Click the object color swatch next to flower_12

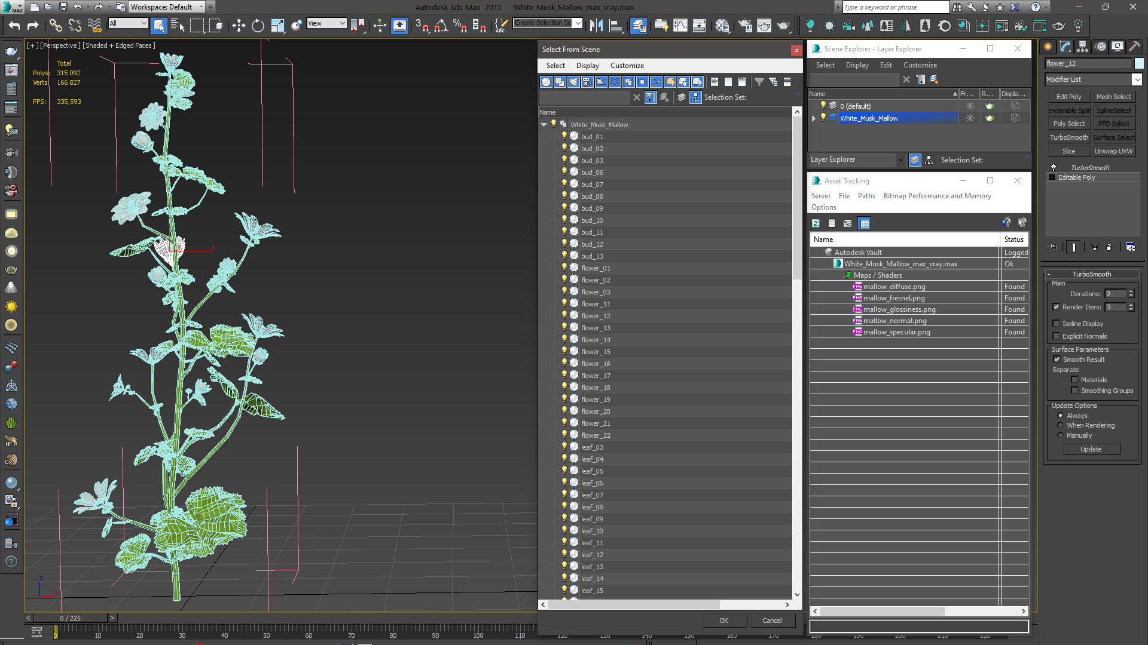[1139, 63]
